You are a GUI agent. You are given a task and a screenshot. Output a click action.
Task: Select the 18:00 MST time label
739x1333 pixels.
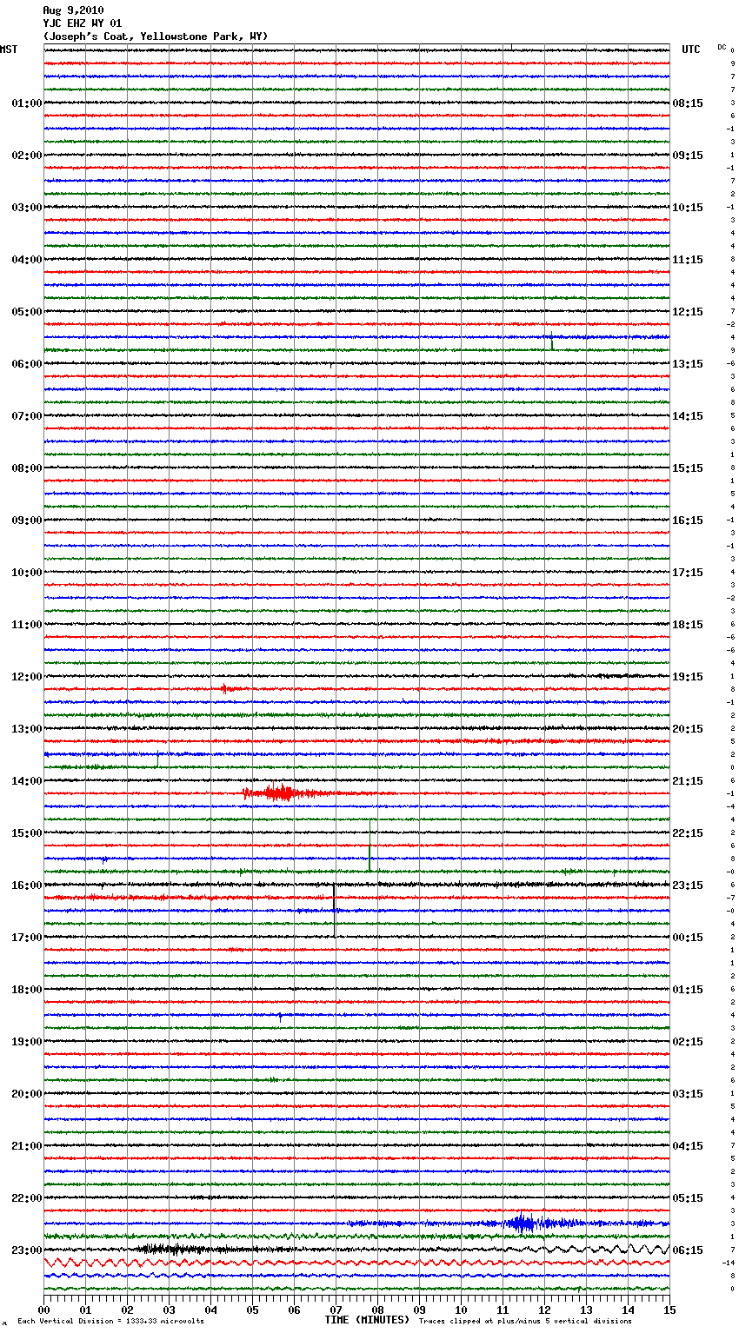click(x=27, y=990)
